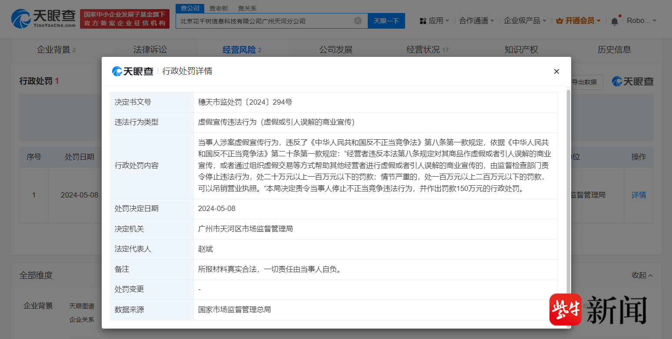Expand the 应用 dropdown menu
This screenshot has width=672, height=339.
[x=435, y=21]
